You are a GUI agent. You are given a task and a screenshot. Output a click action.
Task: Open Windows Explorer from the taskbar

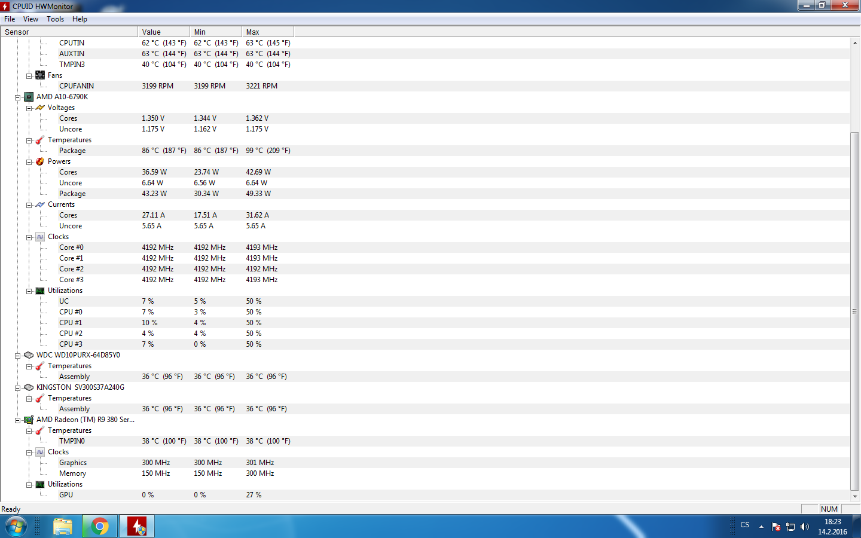click(x=62, y=527)
